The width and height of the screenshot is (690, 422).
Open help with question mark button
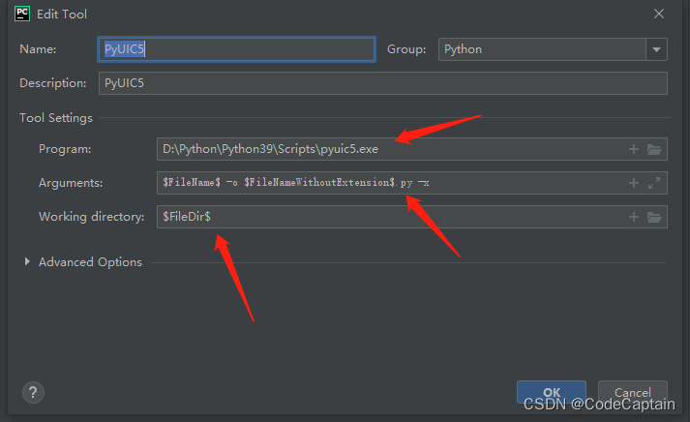click(33, 392)
